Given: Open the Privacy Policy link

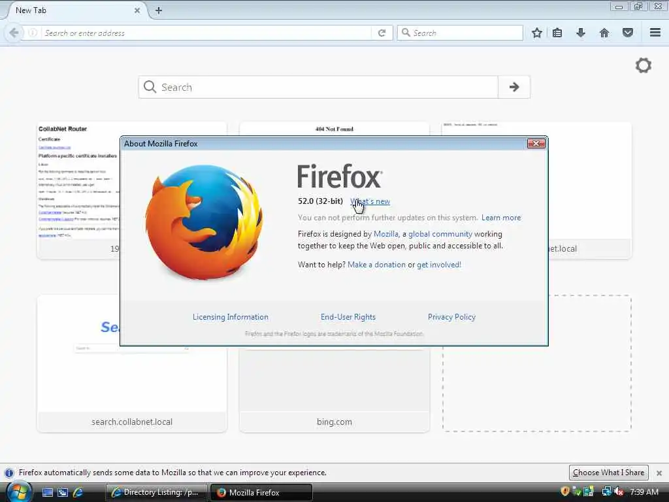Looking at the screenshot, I should 451,317.
